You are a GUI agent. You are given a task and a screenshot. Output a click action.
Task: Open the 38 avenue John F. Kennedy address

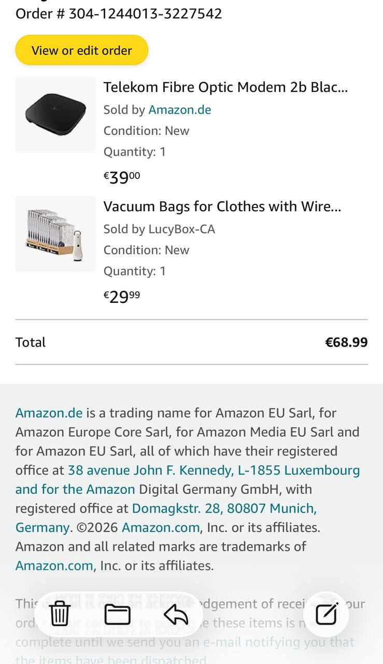coord(214,470)
